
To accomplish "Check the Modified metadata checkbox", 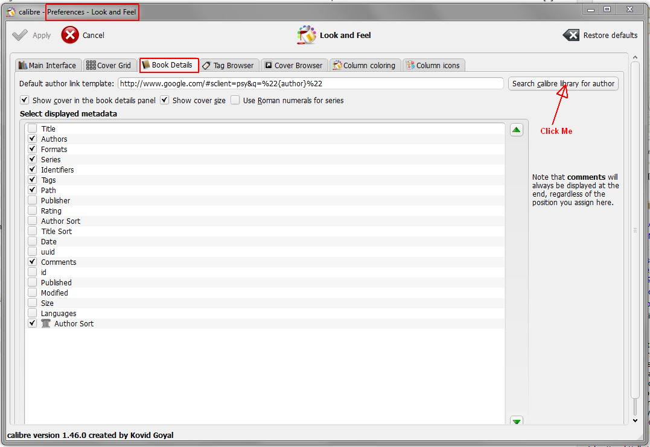I will click(33, 293).
